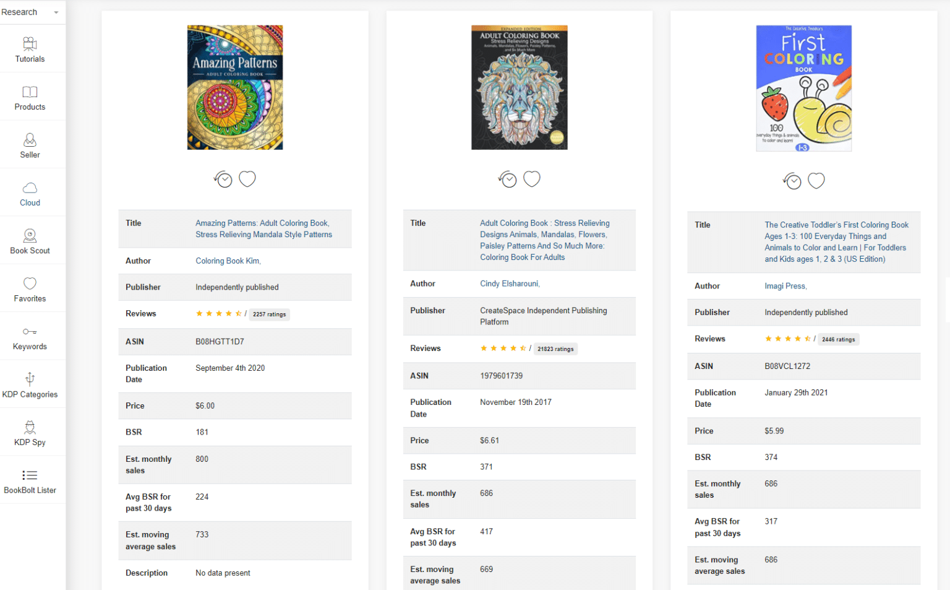Viewport: 950px width, 590px height.
Task: Open the Tutorials section
Action: [x=29, y=49]
